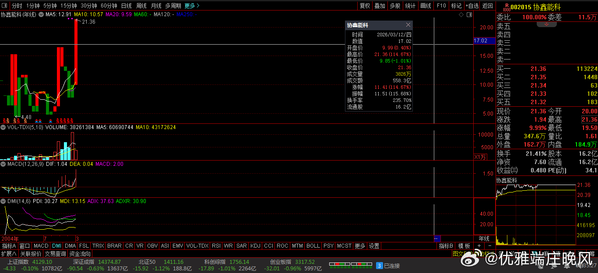The height and width of the screenshot is (273, 598).
Task: Expand the DMI indicator dropdown arrow
Action: [4, 201]
